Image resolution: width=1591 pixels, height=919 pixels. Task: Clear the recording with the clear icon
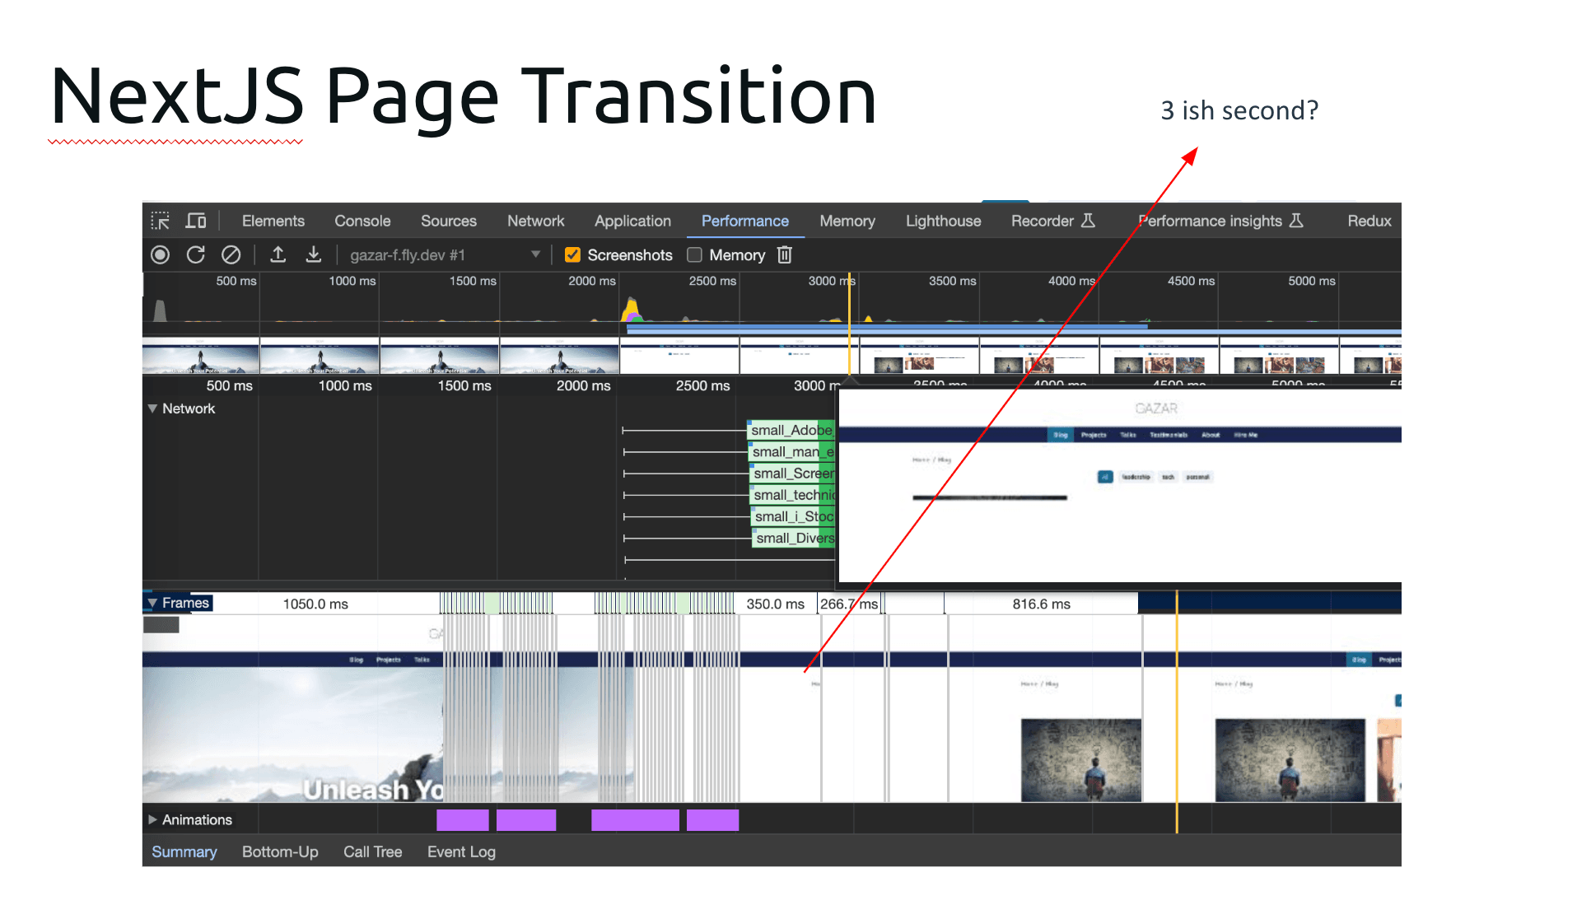231,255
